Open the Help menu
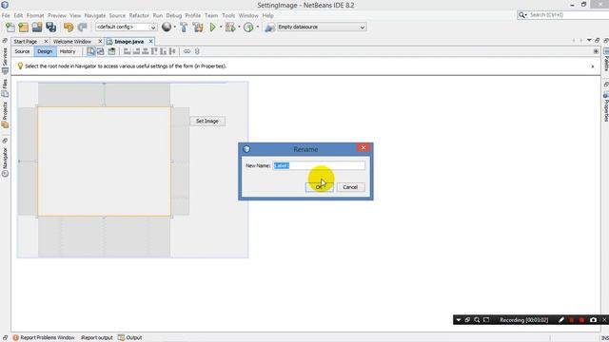Viewport: 609px width, 342px height. pyautogui.click(x=267, y=15)
